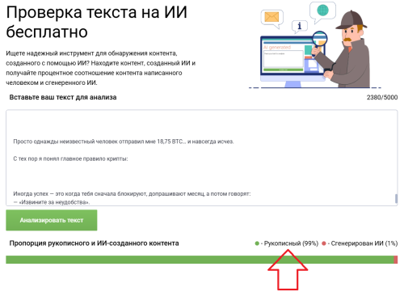Click the green dot next to 'Рукописный (99%)'
This screenshot has width=404, height=296.
257,243
